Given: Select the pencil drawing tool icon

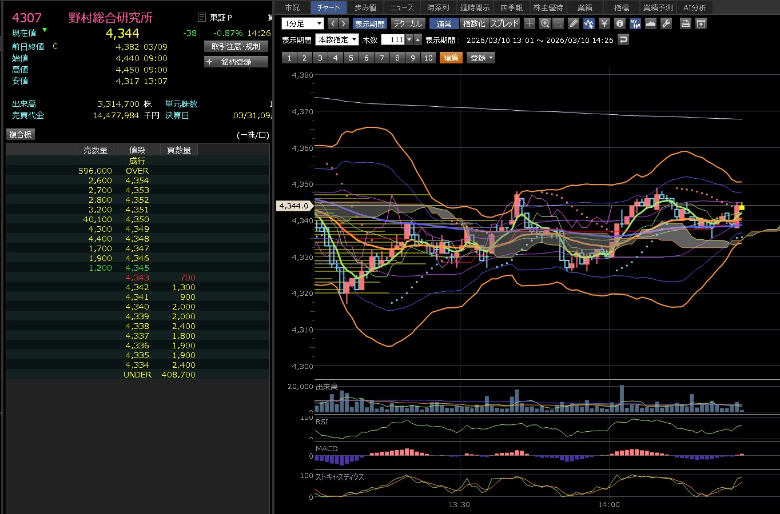Looking at the screenshot, I should click(574, 23).
